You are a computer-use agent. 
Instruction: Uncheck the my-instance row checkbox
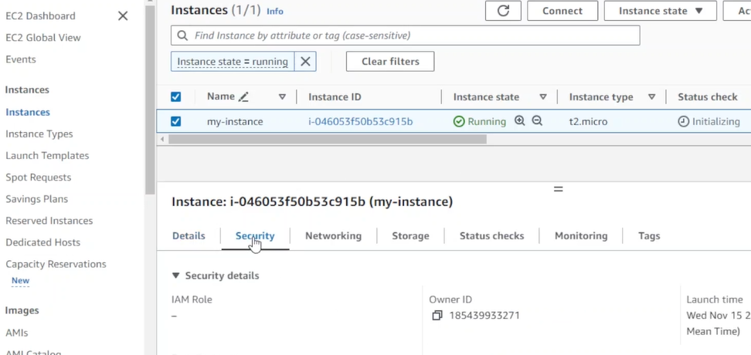pos(176,121)
